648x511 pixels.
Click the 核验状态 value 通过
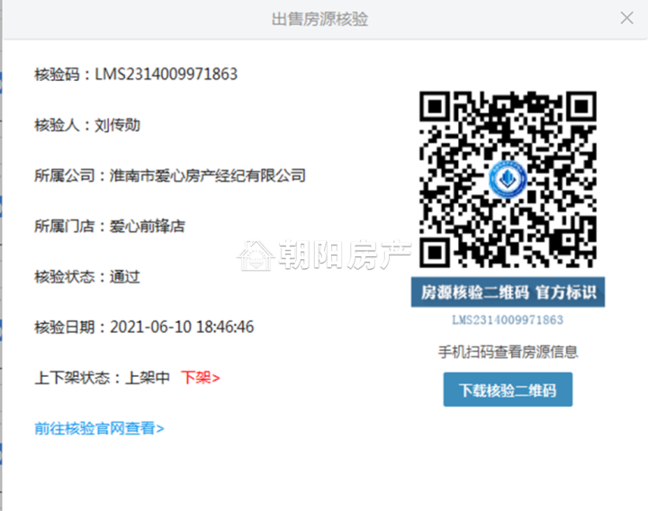click(125, 277)
